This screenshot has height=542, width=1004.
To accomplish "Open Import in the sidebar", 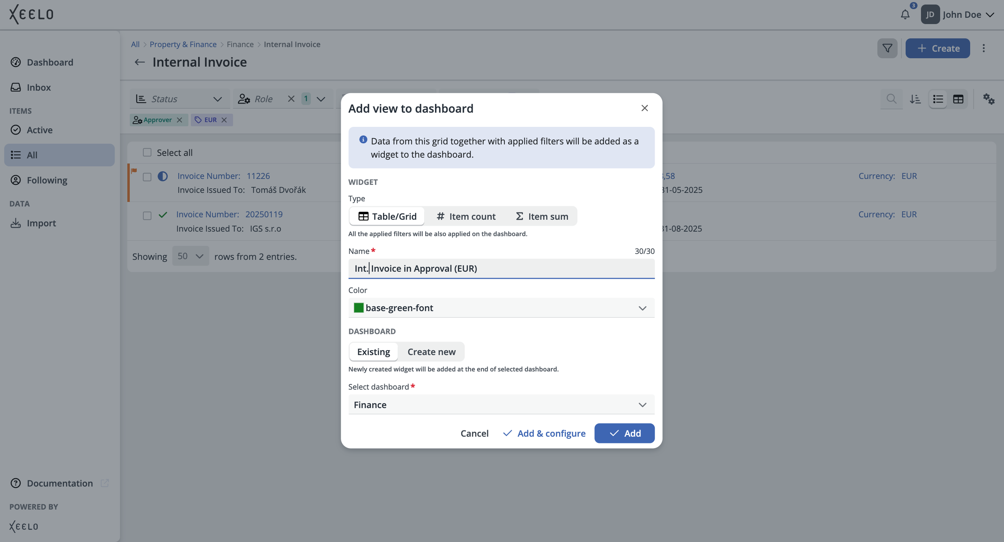I will click(59, 223).
